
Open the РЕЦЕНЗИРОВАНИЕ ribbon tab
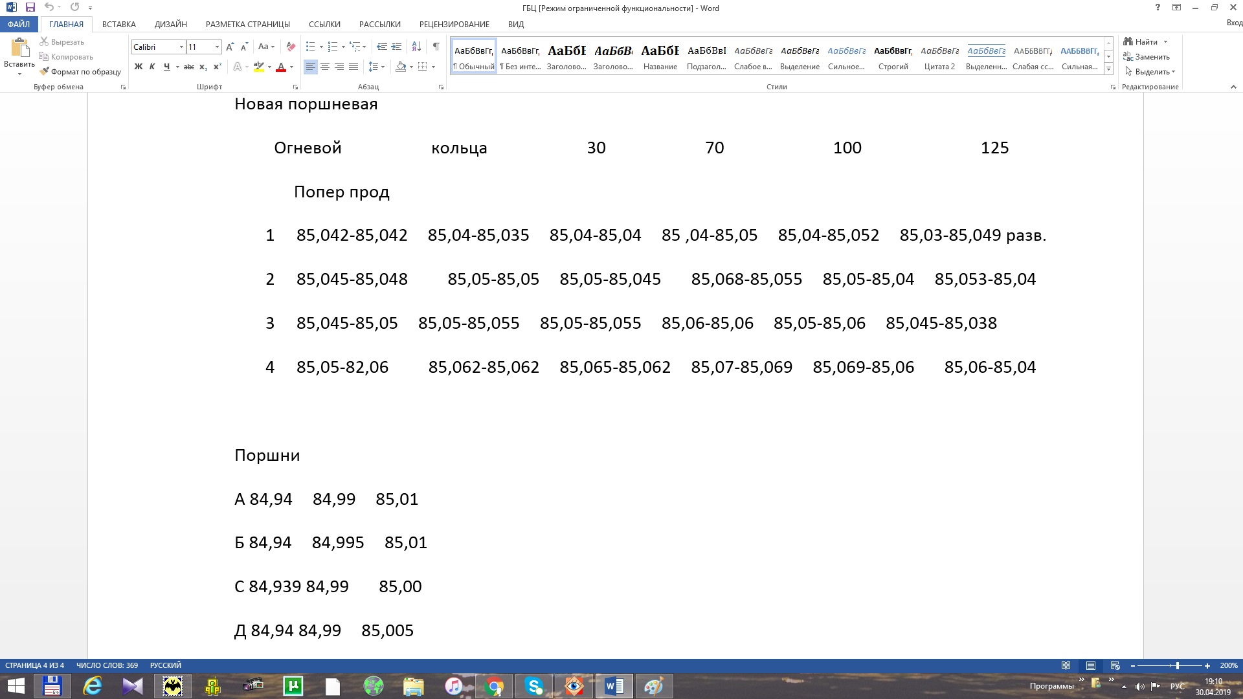[454, 24]
